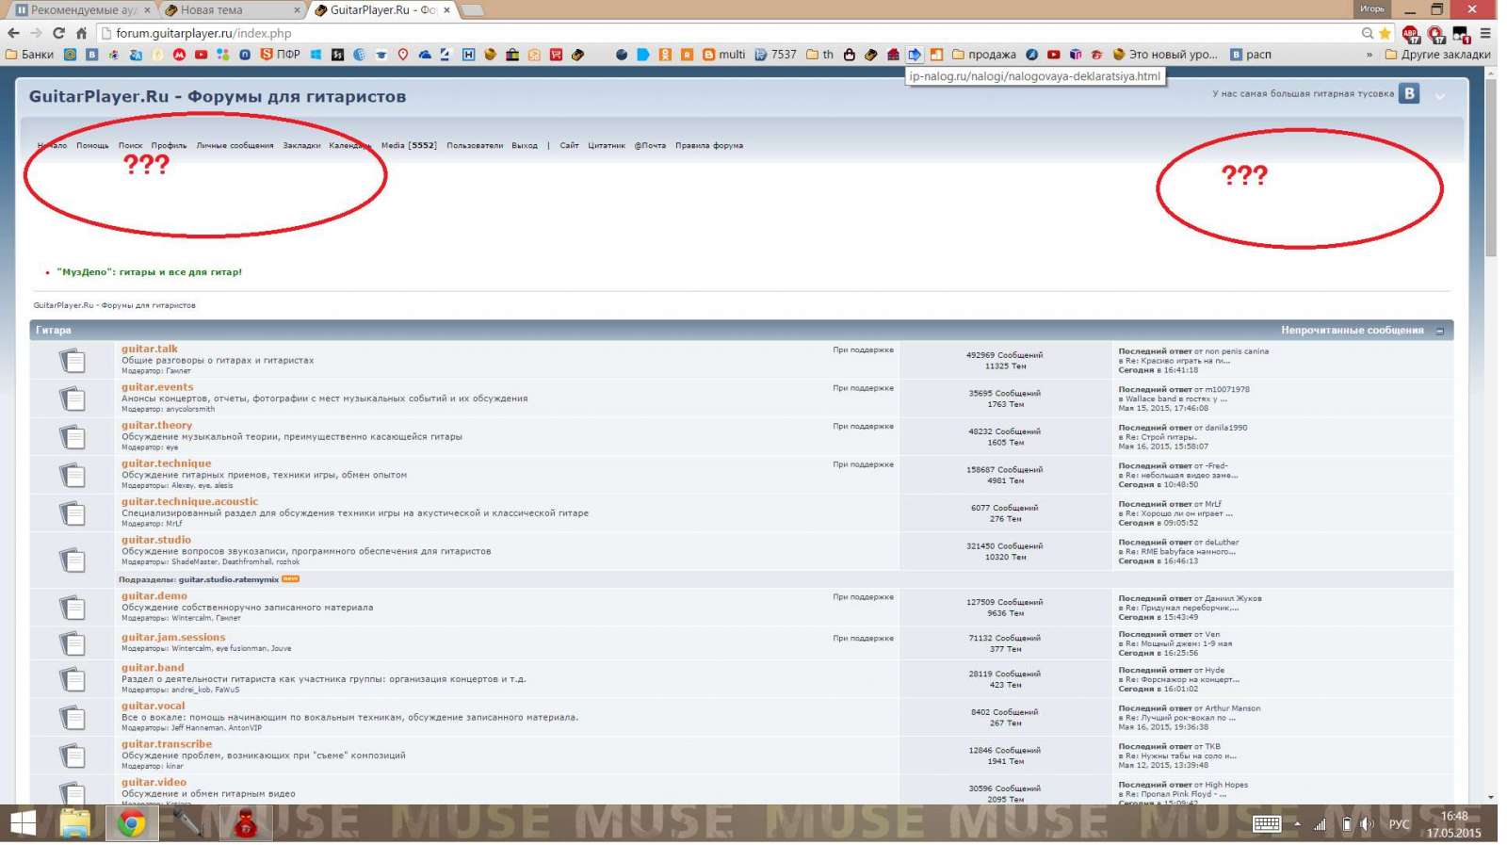Screen dimensions: 1507x845
Task: Open the guitar.vocal forum
Action: pyautogui.click(x=154, y=707)
